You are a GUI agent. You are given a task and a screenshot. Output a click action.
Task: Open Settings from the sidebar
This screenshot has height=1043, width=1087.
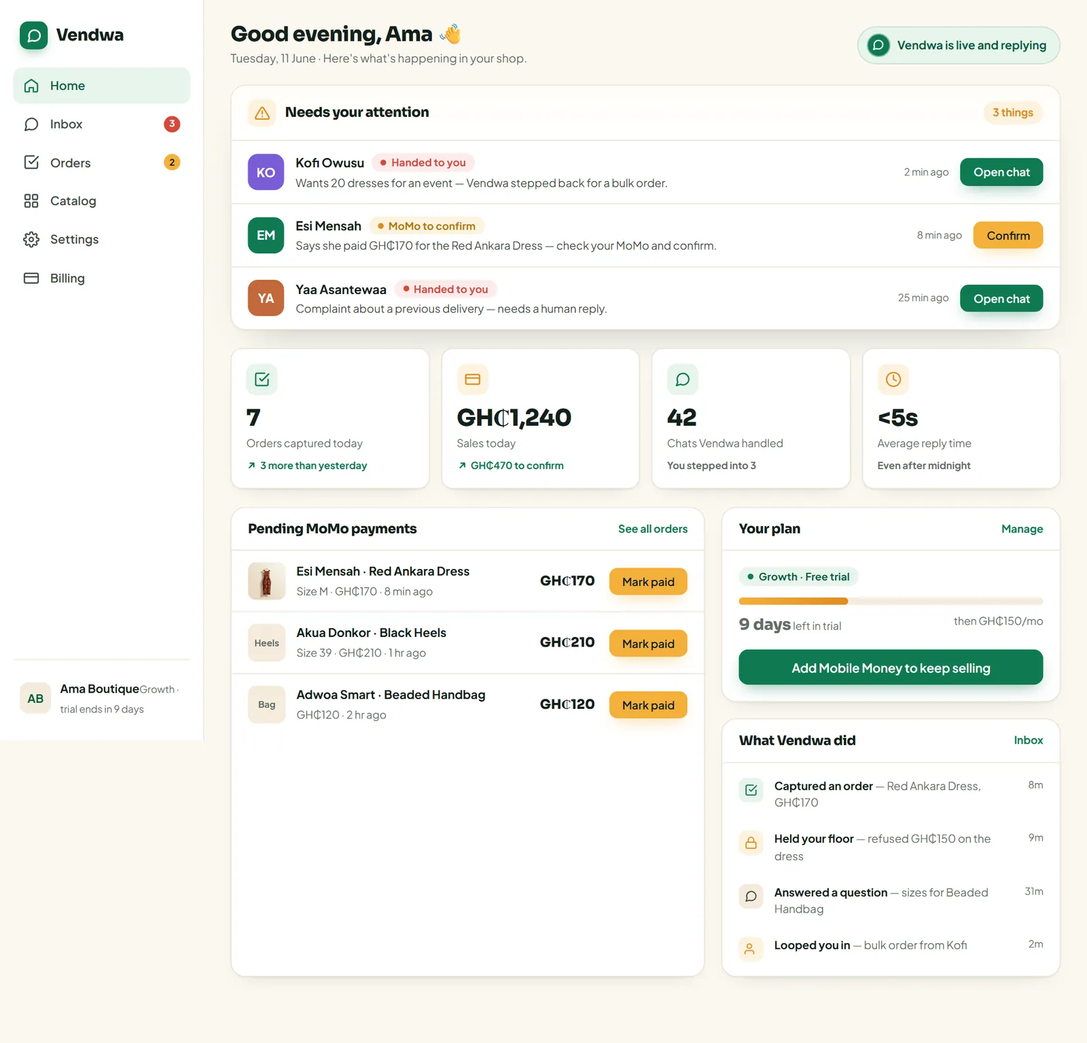[102, 239]
